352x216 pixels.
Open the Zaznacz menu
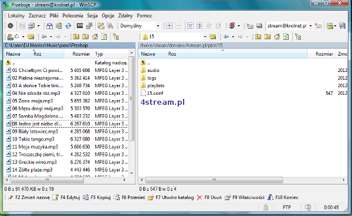tap(37, 16)
